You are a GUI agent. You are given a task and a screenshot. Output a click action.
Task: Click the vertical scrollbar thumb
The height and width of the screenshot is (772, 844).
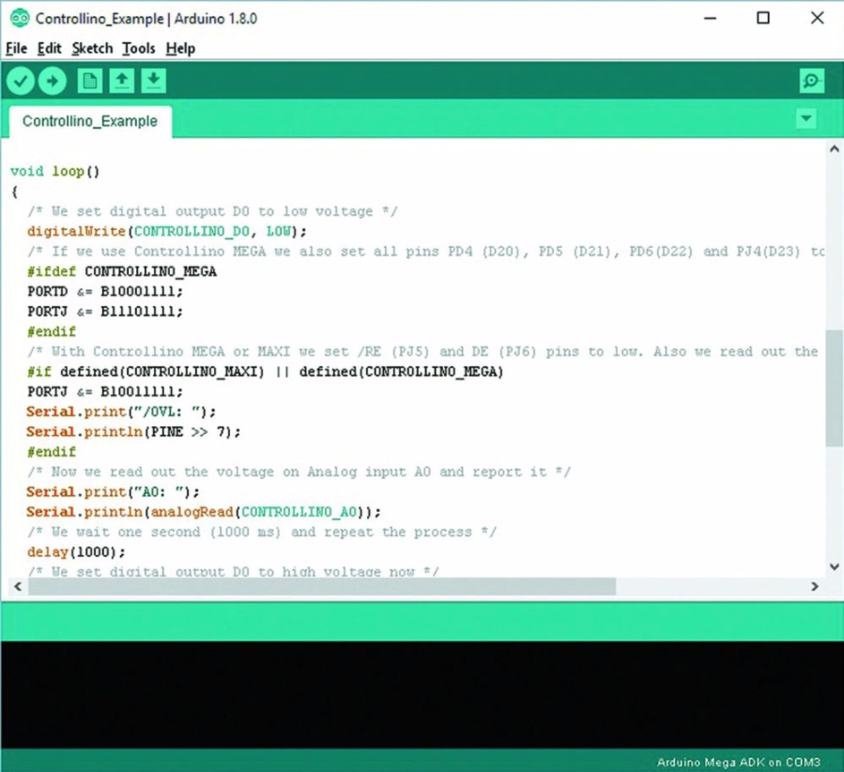834,389
